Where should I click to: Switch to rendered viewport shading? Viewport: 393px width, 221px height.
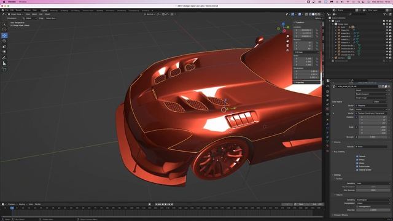(319, 14)
